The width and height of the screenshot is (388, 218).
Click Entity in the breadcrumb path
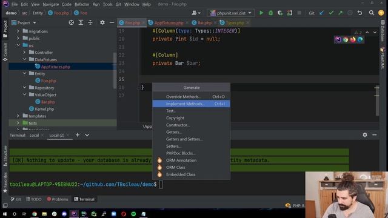(38, 13)
